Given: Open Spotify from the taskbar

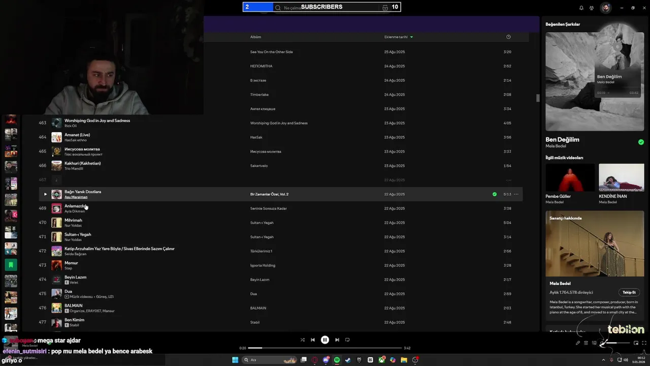Looking at the screenshot, I should pos(337,360).
